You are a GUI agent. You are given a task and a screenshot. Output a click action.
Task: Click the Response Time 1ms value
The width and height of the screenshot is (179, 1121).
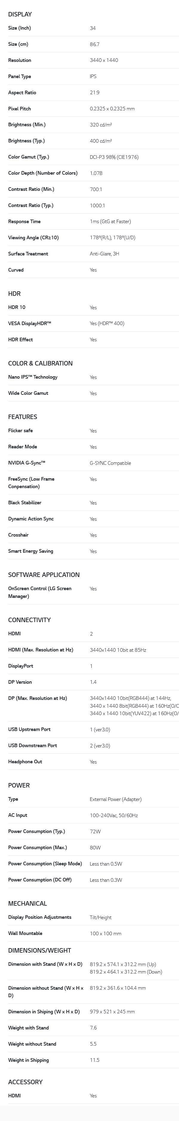(x=110, y=222)
